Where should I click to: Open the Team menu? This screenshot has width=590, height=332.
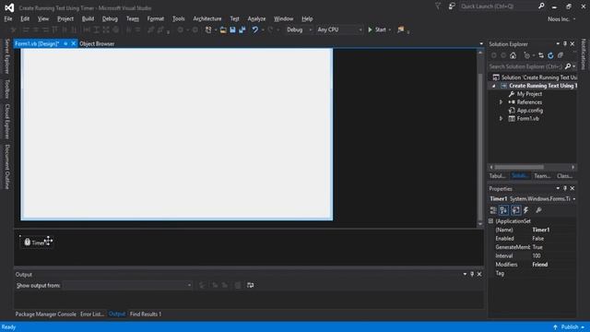tap(133, 18)
